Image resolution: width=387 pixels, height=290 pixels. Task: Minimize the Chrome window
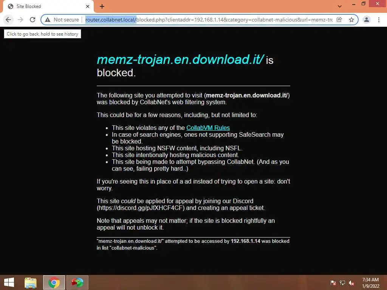click(x=353, y=4)
